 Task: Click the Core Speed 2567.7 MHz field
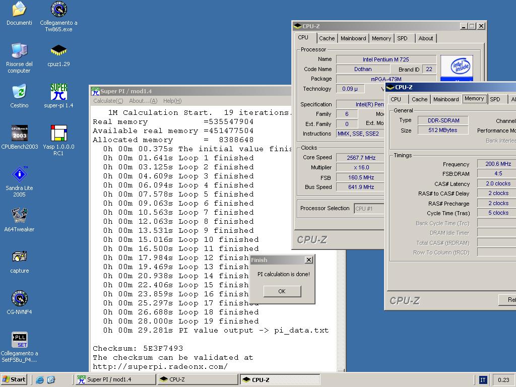pyautogui.click(x=361, y=158)
